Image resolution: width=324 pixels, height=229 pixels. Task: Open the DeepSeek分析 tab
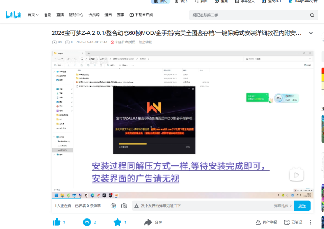[303, 2]
